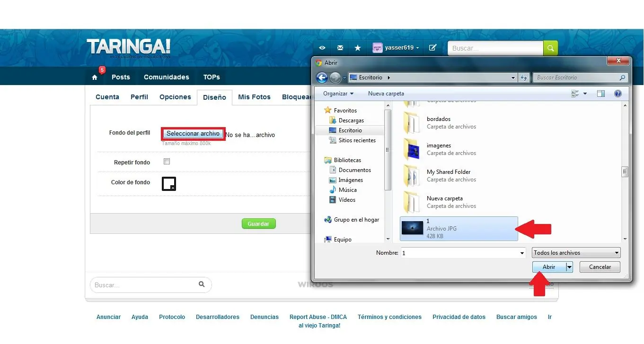Click the bordados folder icon
The width and height of the screenshot is (644, 344).
[412, 123]
